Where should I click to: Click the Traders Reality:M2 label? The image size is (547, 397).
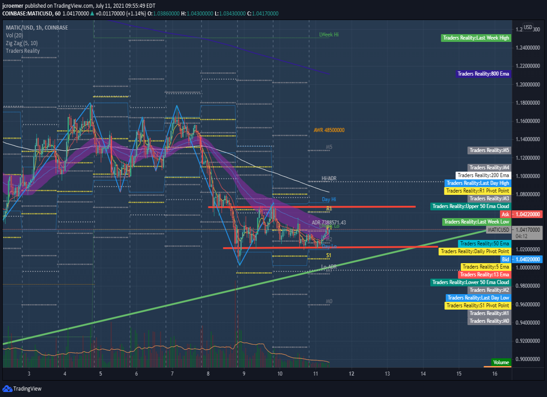click(490, 290)
